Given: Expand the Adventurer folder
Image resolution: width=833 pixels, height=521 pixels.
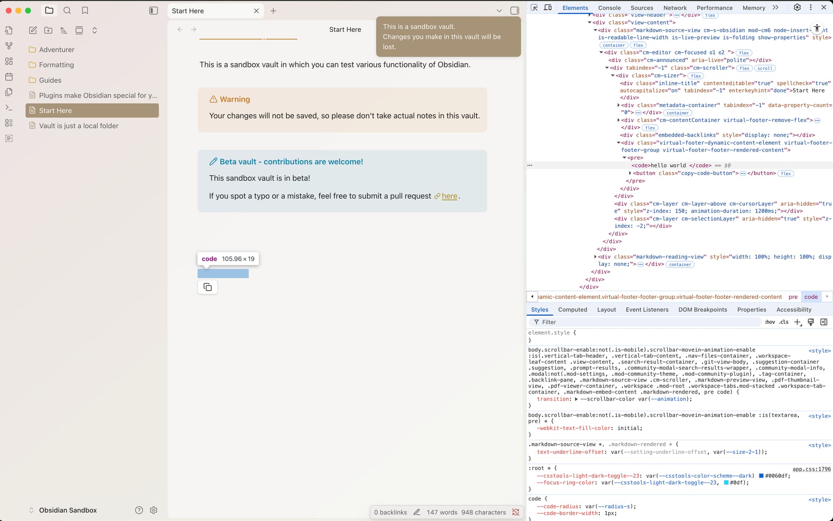Looking at the screenshot, I should pyautogui.click(x=56, y=50).
